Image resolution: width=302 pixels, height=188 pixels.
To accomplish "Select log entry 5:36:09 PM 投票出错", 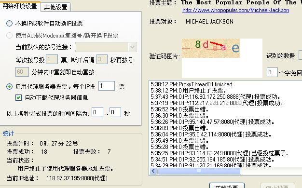I will (179, 128).
